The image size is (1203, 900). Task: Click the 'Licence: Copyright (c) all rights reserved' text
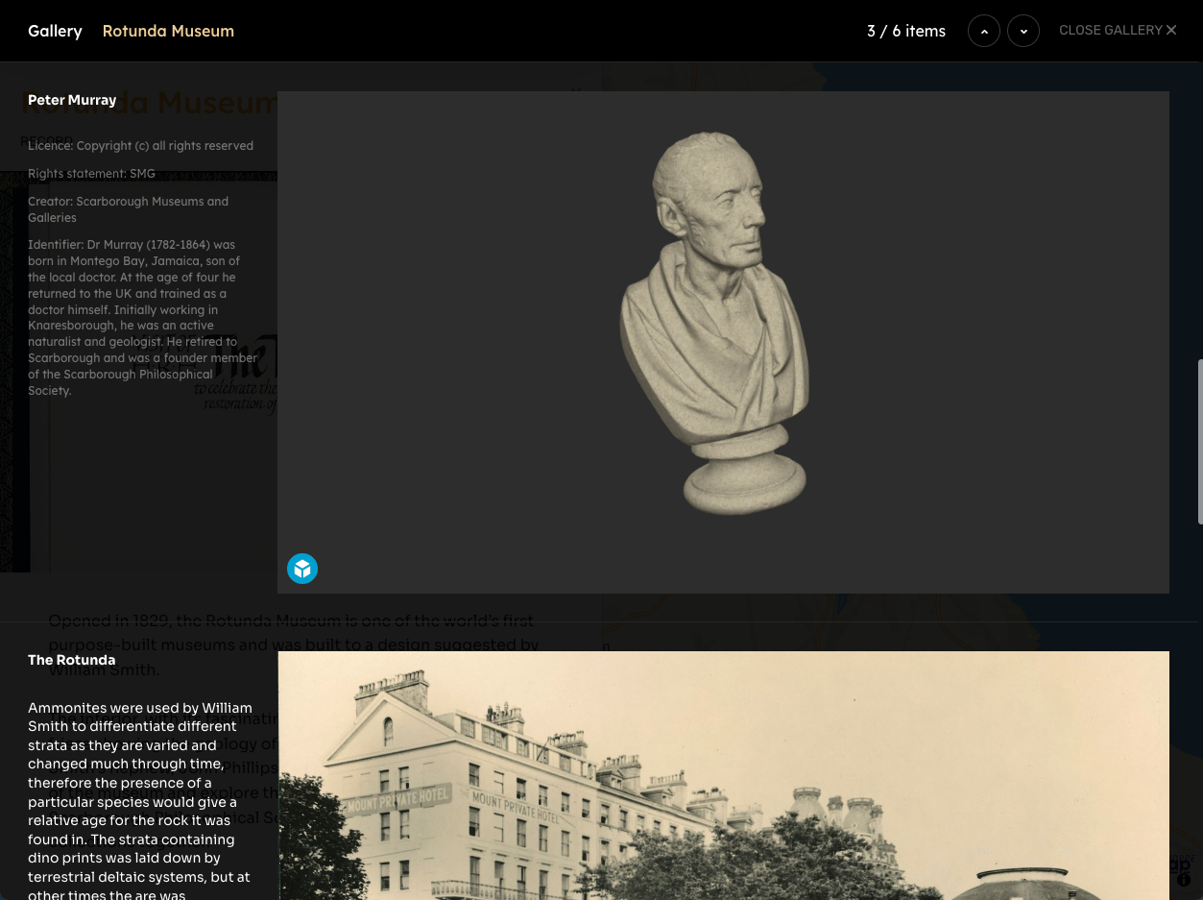(140, 146)
